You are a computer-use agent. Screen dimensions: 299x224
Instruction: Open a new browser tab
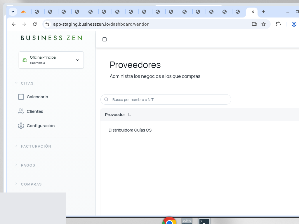click(x=263, y=12)
